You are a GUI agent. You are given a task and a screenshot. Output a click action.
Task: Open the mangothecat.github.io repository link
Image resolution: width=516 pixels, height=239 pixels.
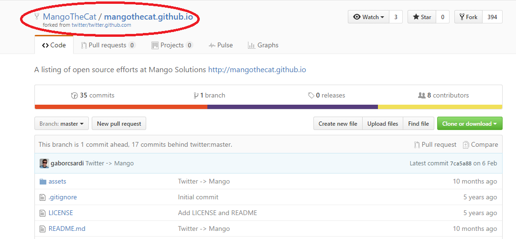[149, 16]
